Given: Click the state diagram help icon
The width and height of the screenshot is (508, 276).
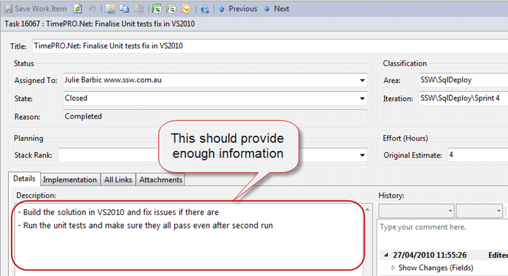Looking at the screenshot, I should tap(204, 9).
